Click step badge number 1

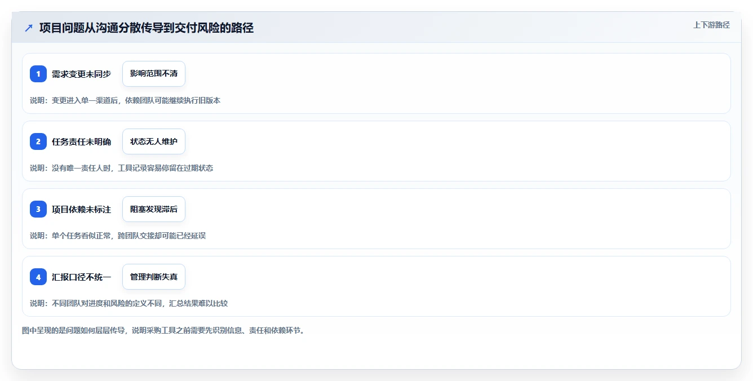pyautogui.click(x=38, y=74)
